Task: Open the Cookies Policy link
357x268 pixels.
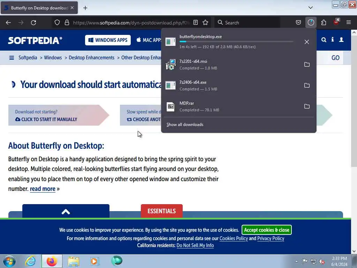Action: click(234, 238)
